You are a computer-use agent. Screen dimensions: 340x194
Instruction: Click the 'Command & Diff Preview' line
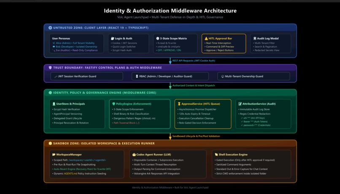[x=219, y=47]
